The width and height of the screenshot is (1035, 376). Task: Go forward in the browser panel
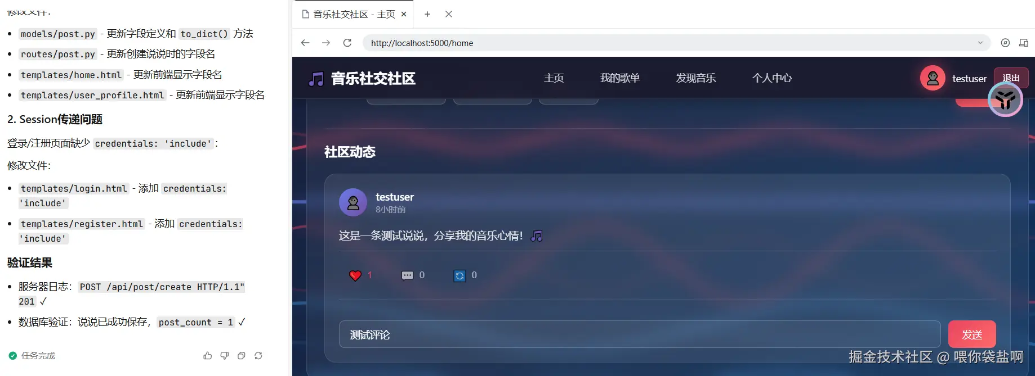(326, 43)
